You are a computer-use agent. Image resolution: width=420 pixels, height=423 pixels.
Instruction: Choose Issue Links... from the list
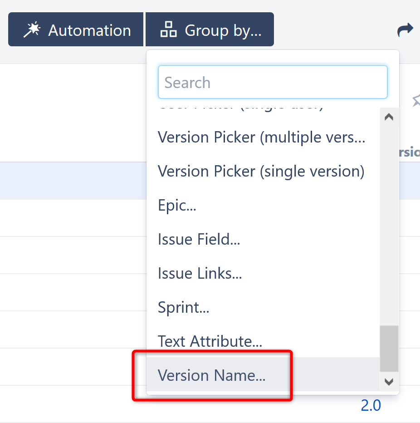(x=200, y=273)
